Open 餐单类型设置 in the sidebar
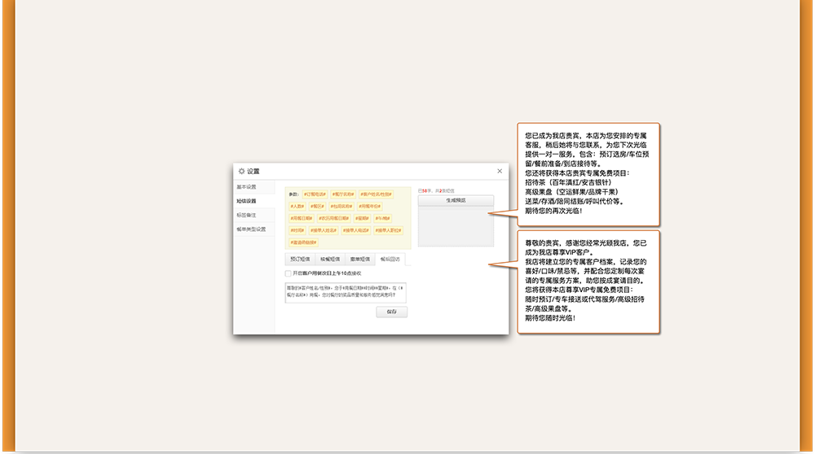Screen dimensions: 815x454 251,229
